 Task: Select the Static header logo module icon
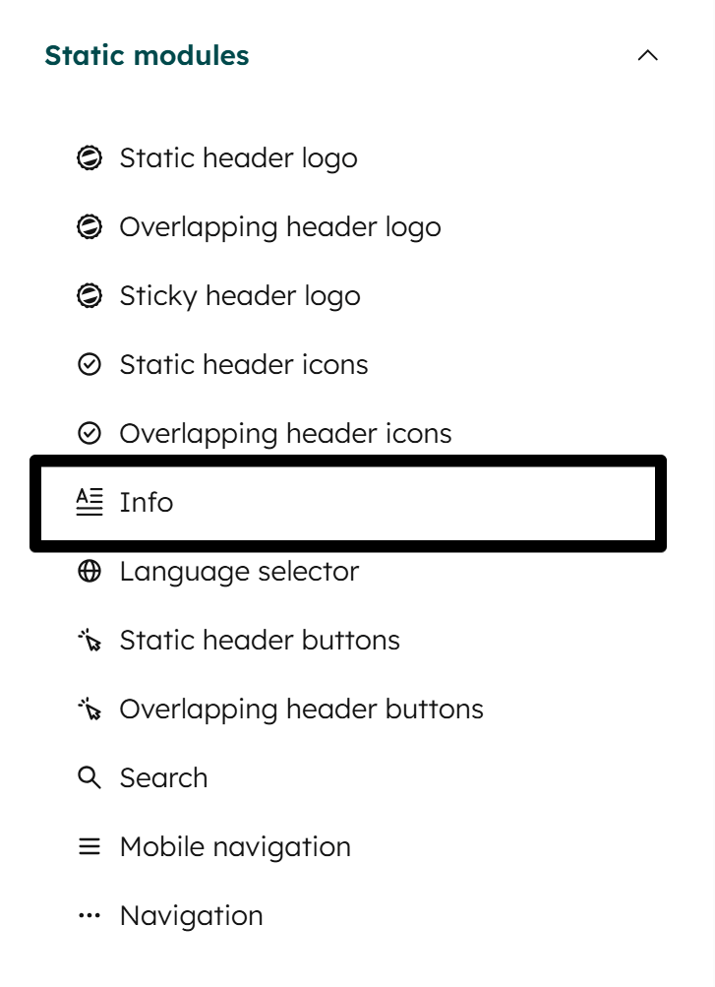click(90, 157)
